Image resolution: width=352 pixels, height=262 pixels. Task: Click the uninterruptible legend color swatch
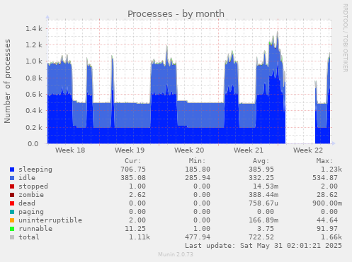coord(12,220)
